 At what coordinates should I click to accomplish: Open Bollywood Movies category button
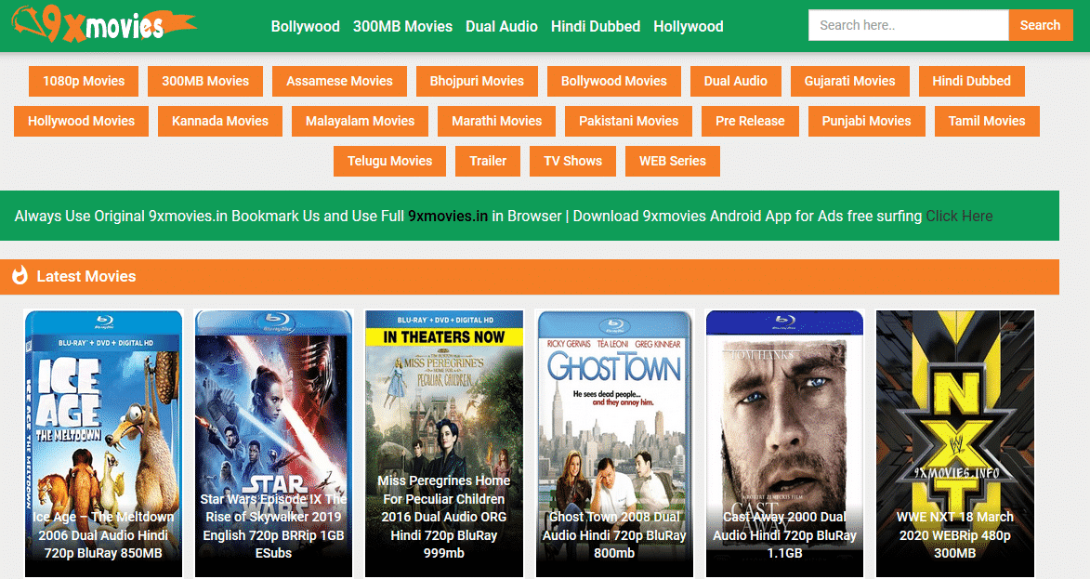click(614, 82)
